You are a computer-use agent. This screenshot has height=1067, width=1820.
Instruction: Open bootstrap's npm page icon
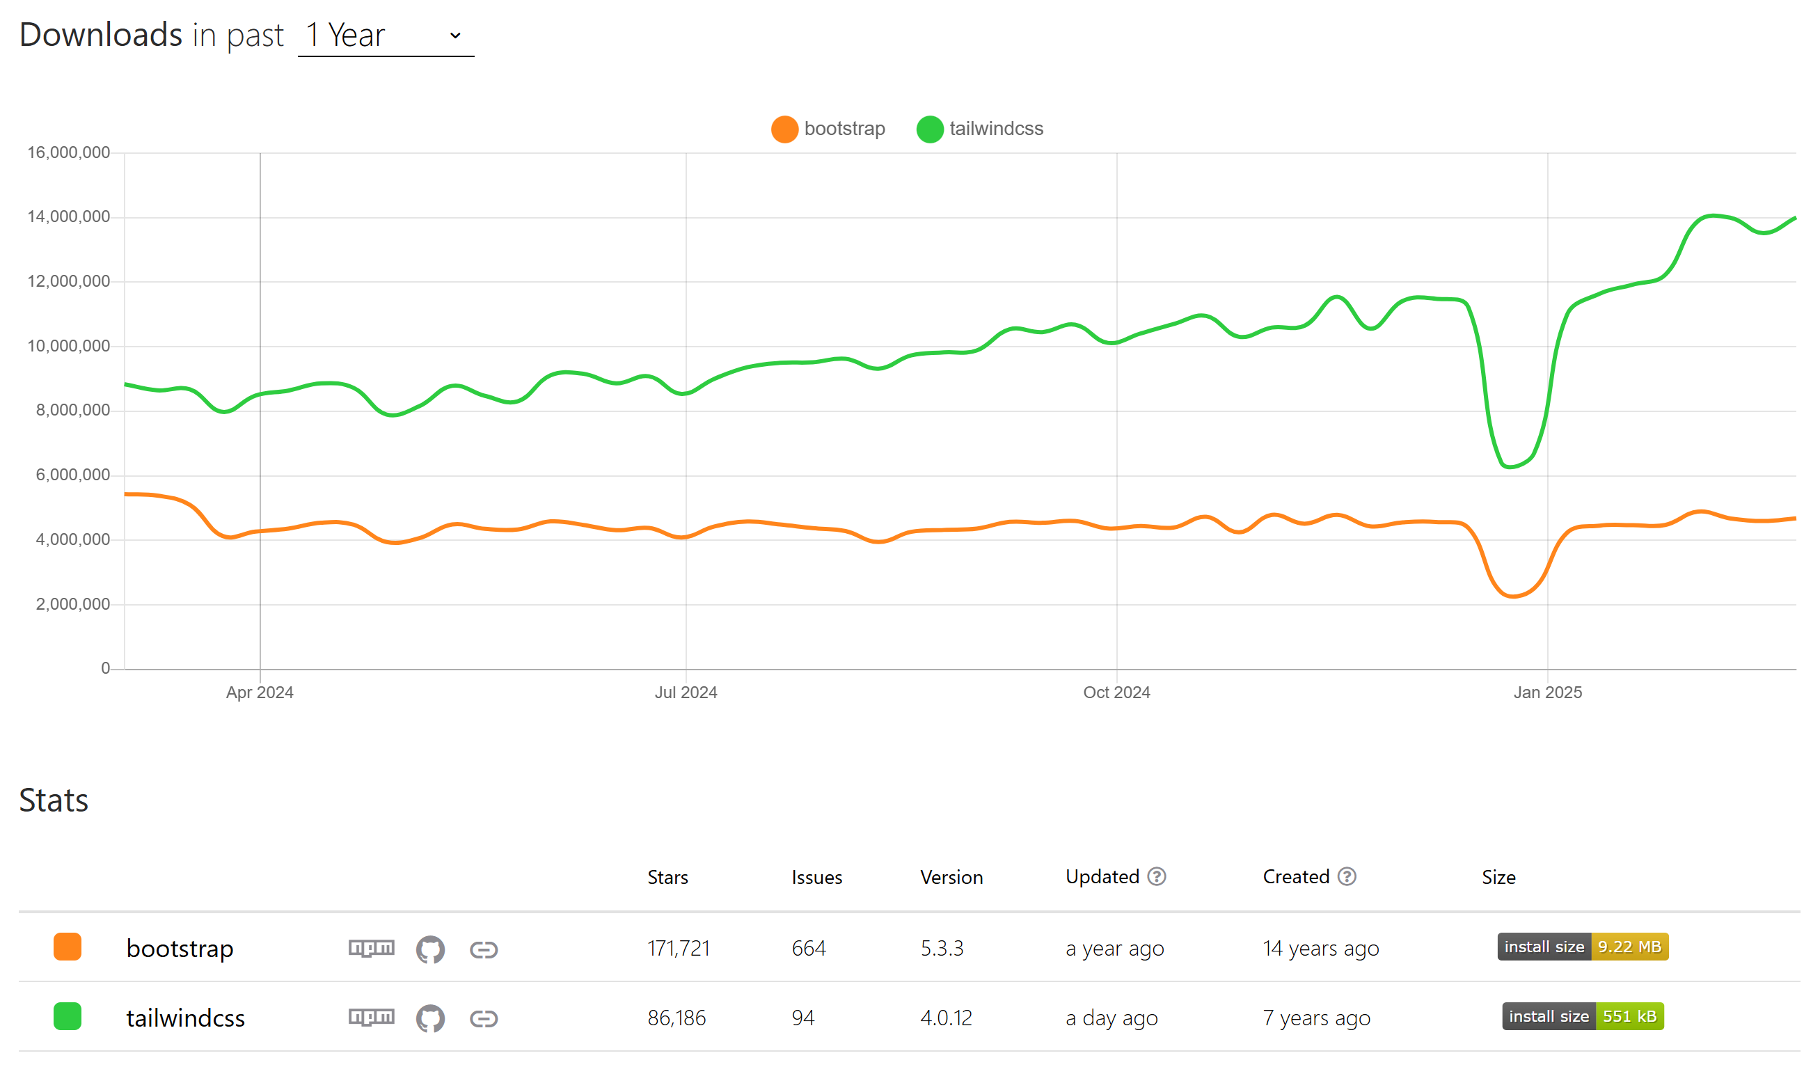(371, 948)
